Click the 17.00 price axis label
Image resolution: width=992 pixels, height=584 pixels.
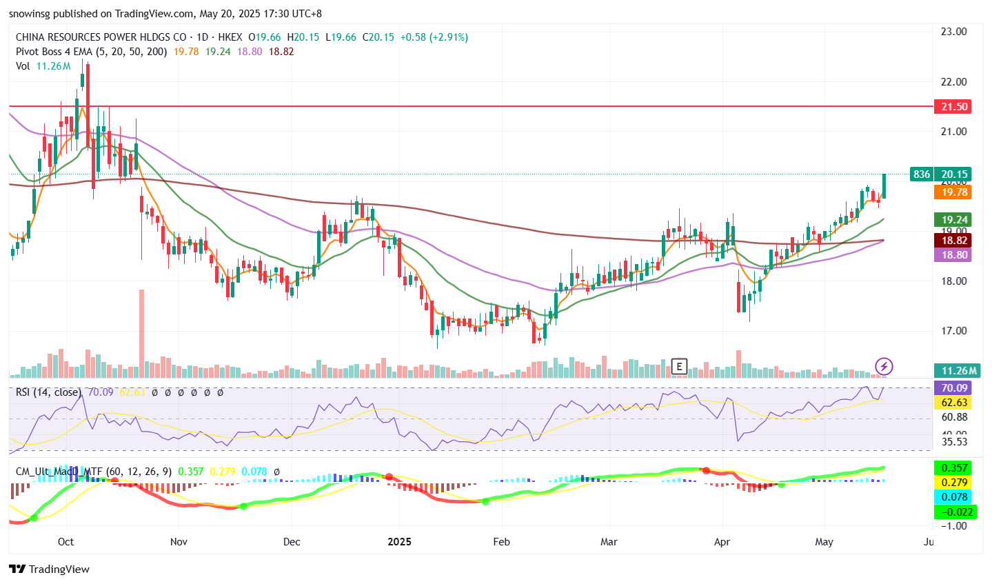[954, 331]
